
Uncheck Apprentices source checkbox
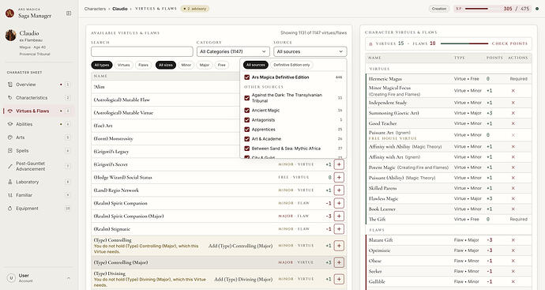tap(247, 130)
